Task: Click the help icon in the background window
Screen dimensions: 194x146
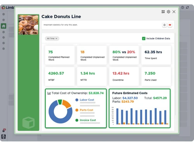Action: click(x=182, y=7)
